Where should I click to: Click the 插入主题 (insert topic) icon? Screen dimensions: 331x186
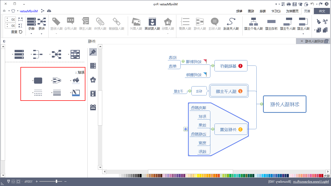[303, 22]
